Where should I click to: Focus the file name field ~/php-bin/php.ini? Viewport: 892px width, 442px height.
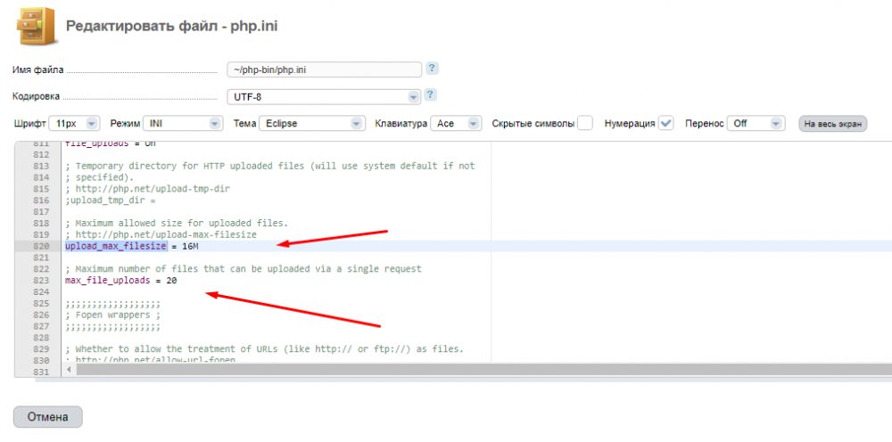(x=324, y=70)
